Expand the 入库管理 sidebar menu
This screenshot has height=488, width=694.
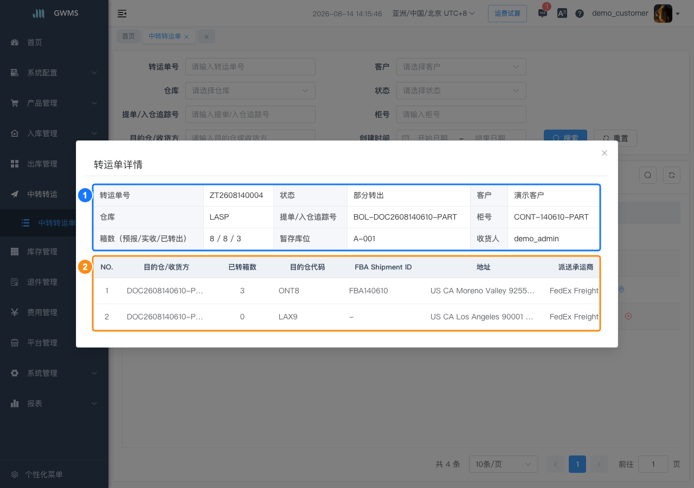point(54,133)
